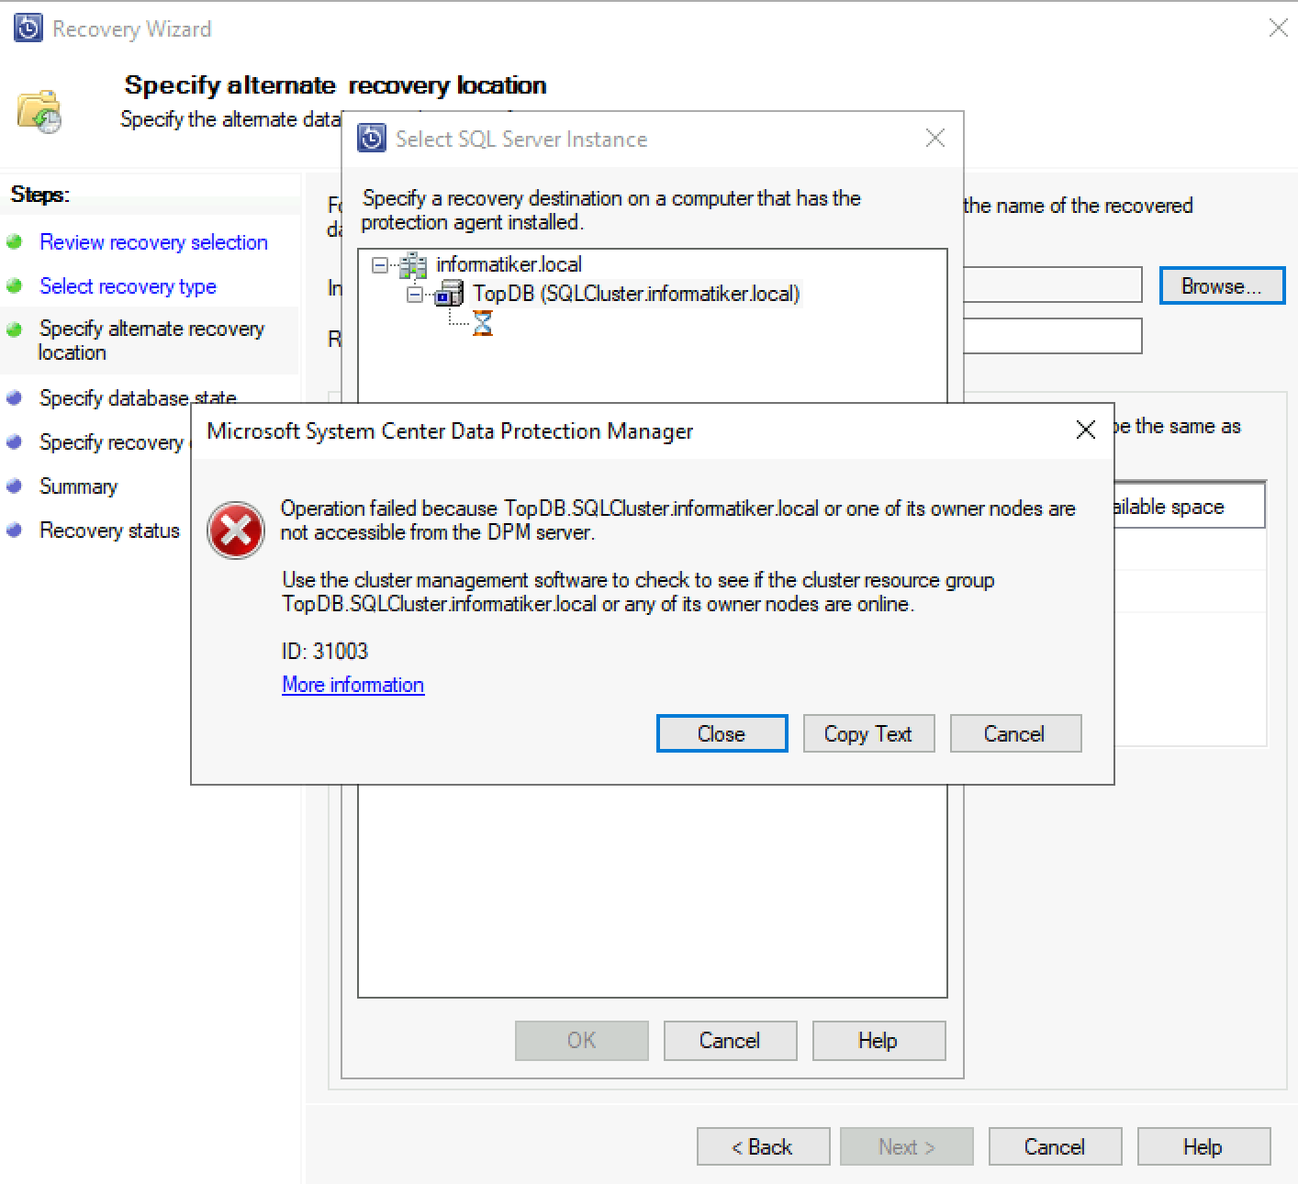The image size is (1298, 1184).
Task: Click the recovered database name input field
Action: click(x=1052, y=336)
